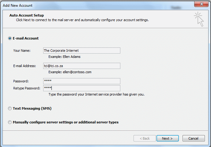Cancel the account setup
This screenshot has height=147, width=211.
(x=194, y=138)
